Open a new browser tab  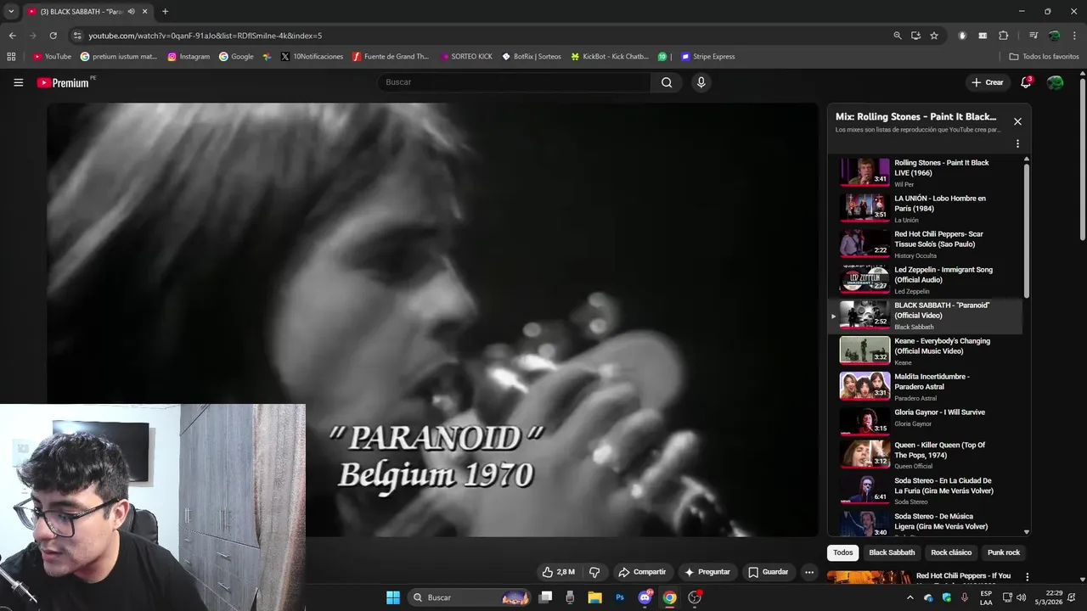tap(165, 12)
